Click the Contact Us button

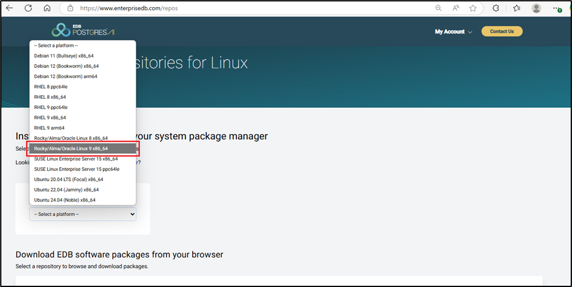click(x=502, y=31)
